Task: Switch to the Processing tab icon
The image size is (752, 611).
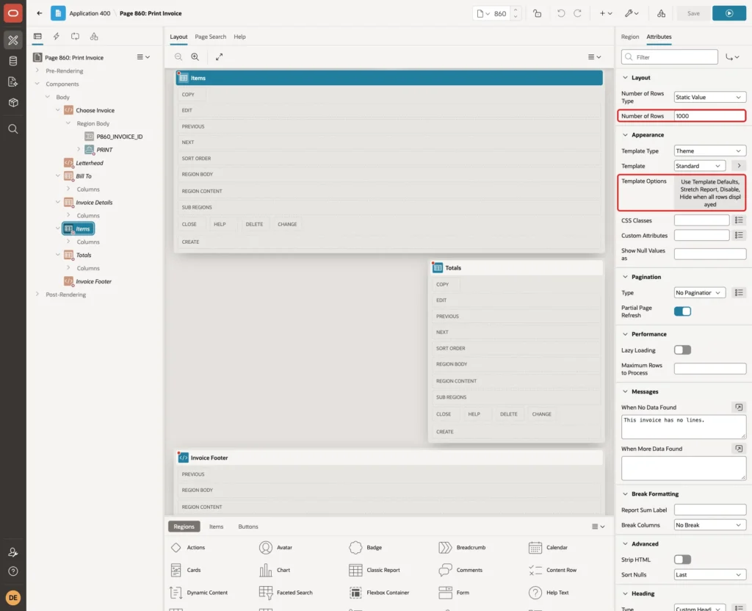Action: click(x=76, y=37)
